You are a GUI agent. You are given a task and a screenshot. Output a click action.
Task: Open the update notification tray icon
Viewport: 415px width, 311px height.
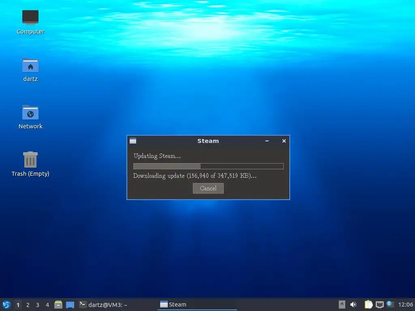tap(390, 304)
